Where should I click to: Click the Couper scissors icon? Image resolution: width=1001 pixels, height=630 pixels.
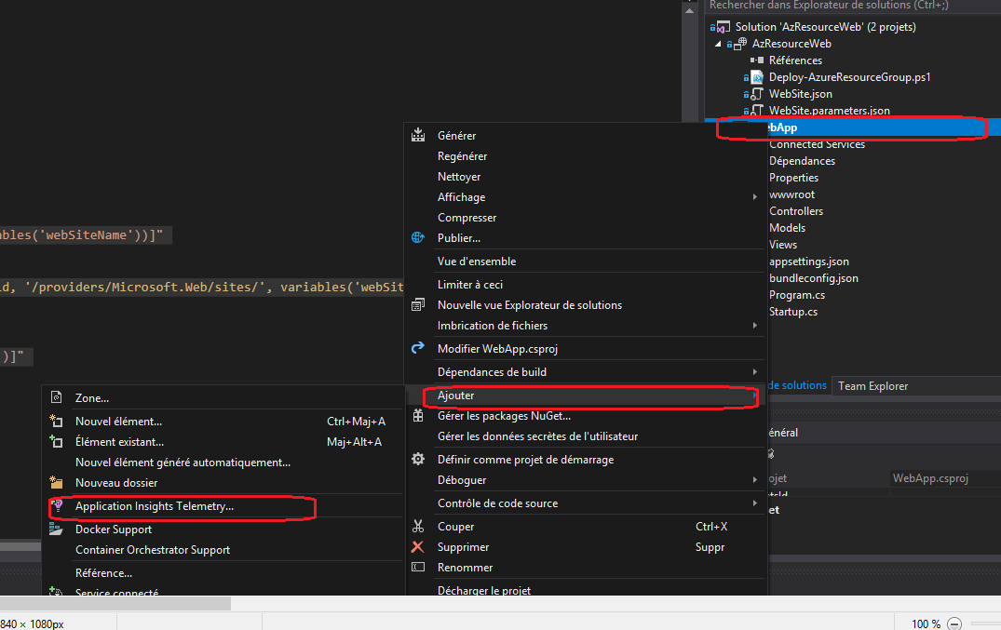pyautogui.click(x=418, y=526)
